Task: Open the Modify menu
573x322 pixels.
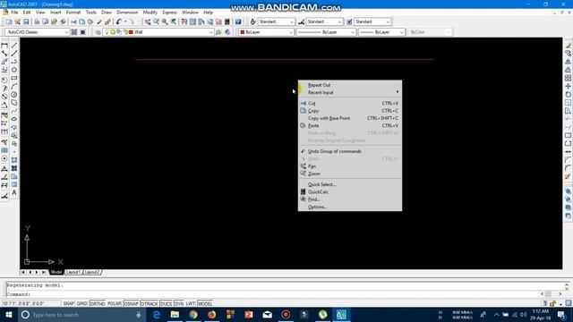Action: click(150, 13)
